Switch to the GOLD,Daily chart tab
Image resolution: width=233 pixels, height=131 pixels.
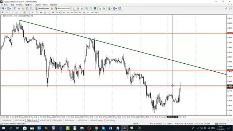(111, 120)
